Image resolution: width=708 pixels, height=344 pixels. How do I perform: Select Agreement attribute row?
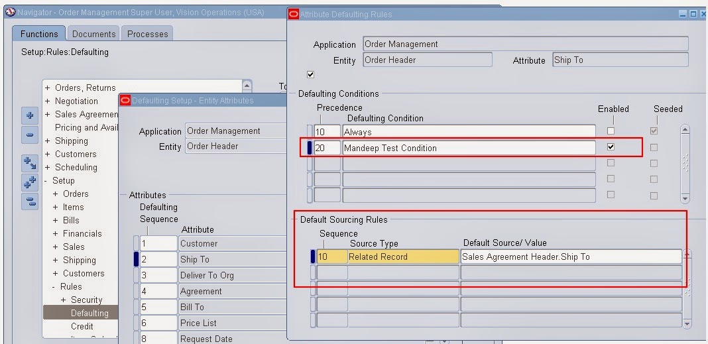coord(233,291)
